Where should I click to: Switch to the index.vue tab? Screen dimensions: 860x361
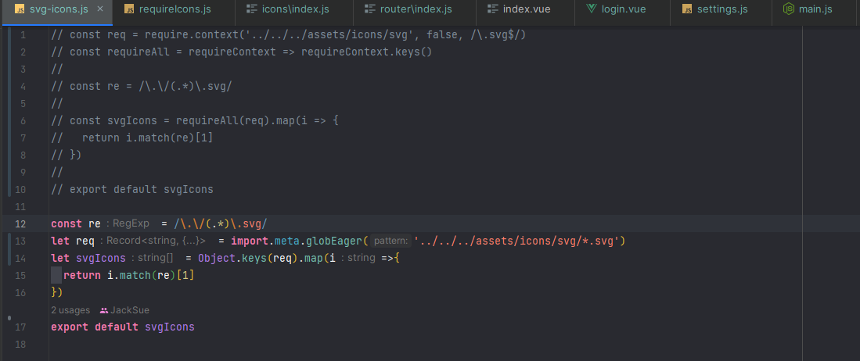click(x=526, y=9)
